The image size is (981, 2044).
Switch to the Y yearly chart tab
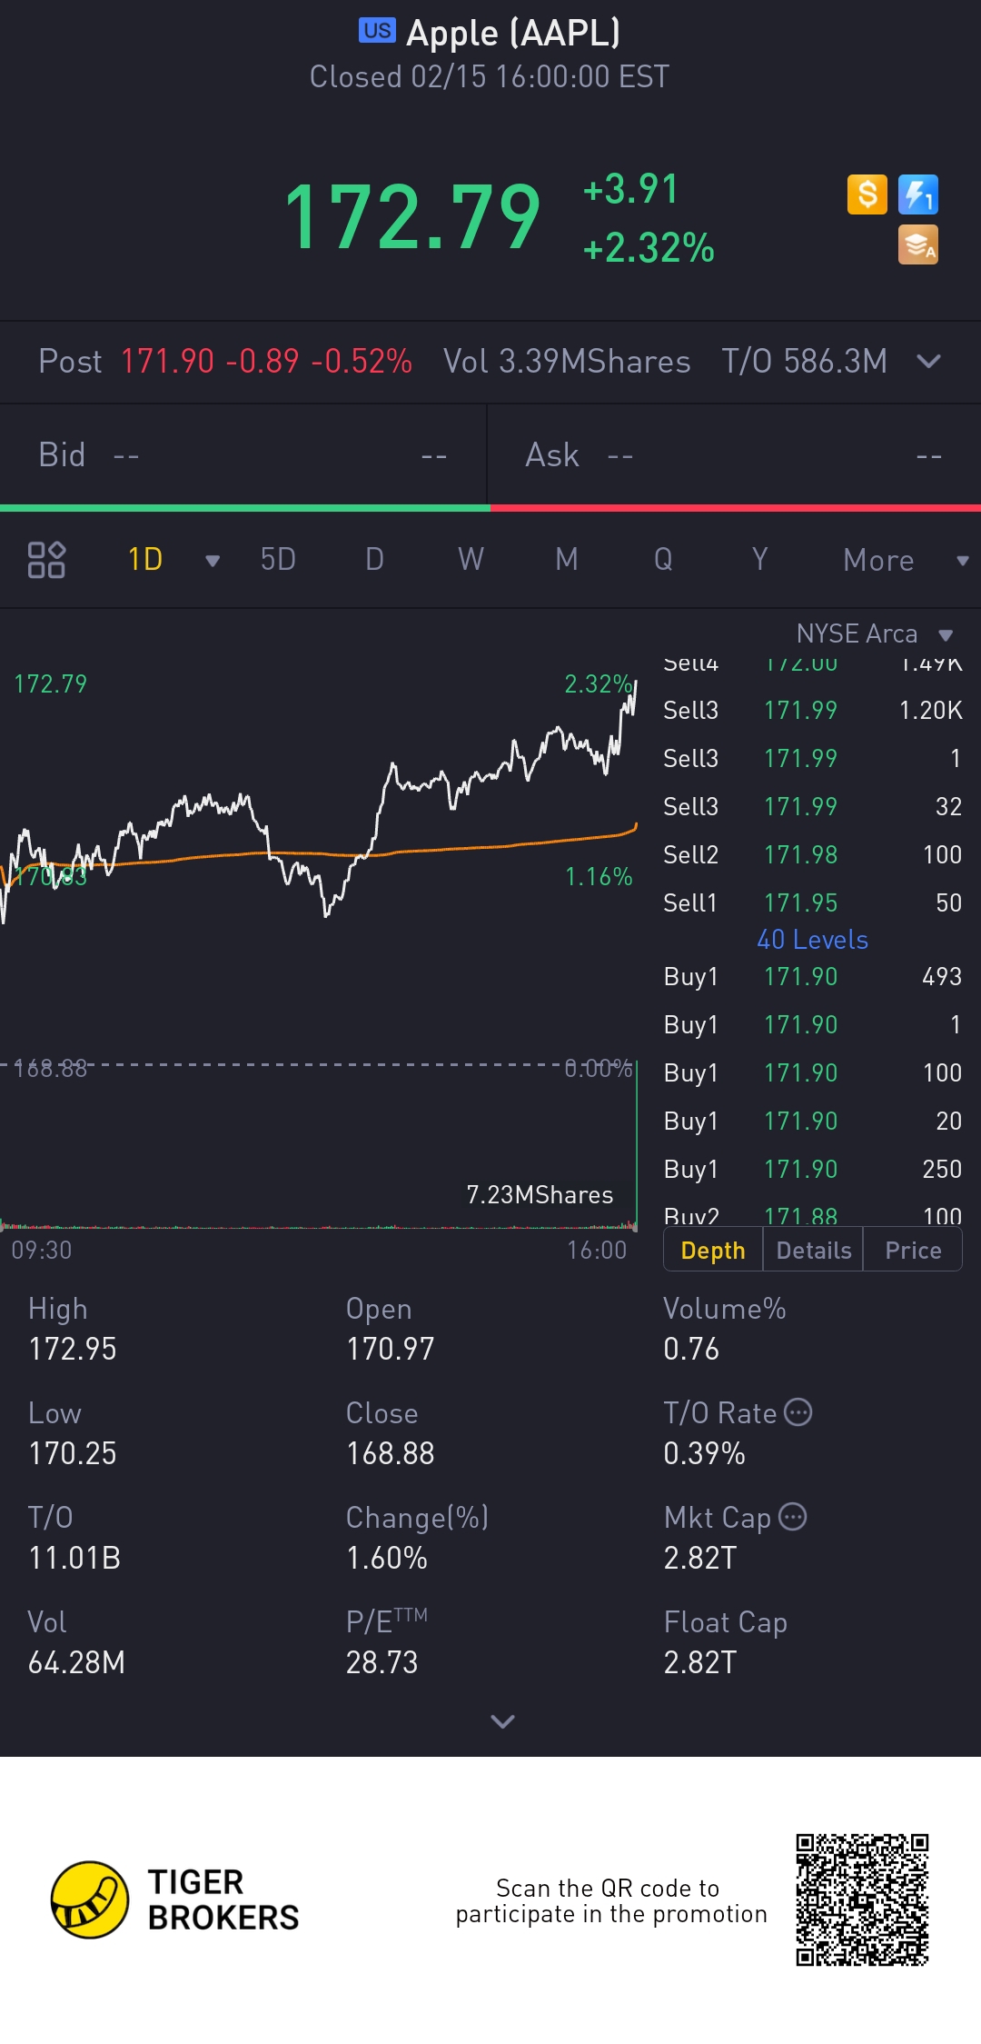coord(759,560)
